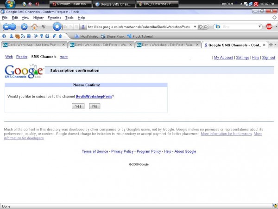Open the DevilsWorkshopPosts channel link
The image size is (278, 209).
click(x=94, y=96)
